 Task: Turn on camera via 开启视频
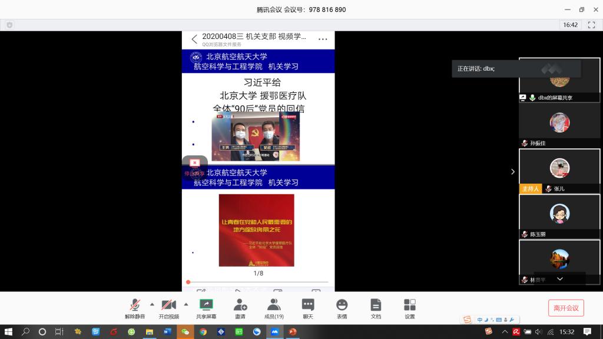[x=168, y=307]
